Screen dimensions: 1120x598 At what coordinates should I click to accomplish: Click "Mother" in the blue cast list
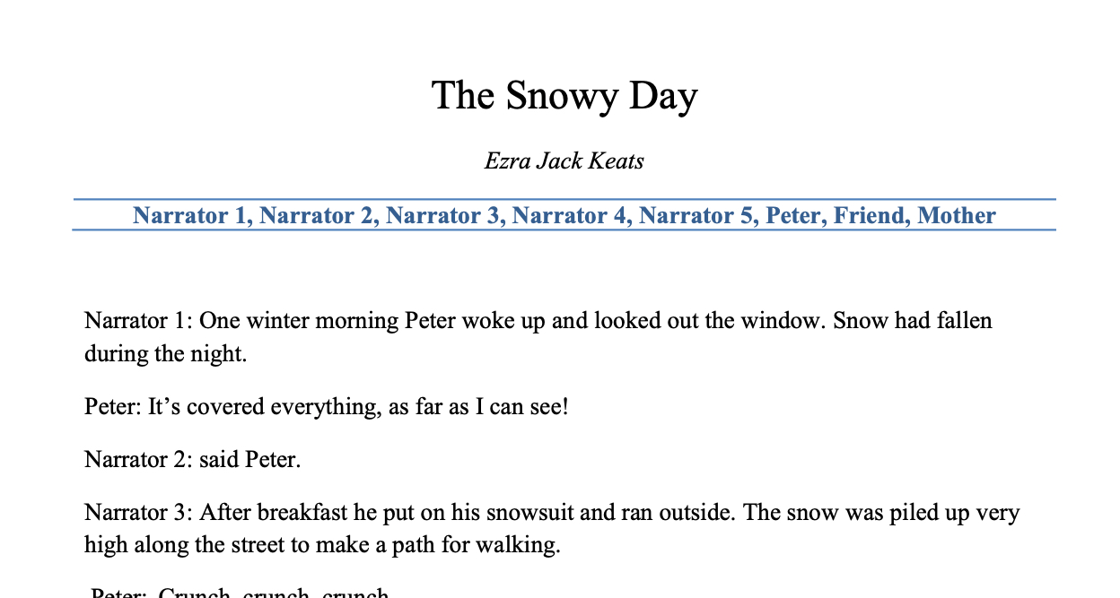pyautogui.click(x=957, y=216)
